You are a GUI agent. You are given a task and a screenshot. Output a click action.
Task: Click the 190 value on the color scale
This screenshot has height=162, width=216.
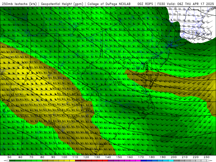[x=163, y=157]
